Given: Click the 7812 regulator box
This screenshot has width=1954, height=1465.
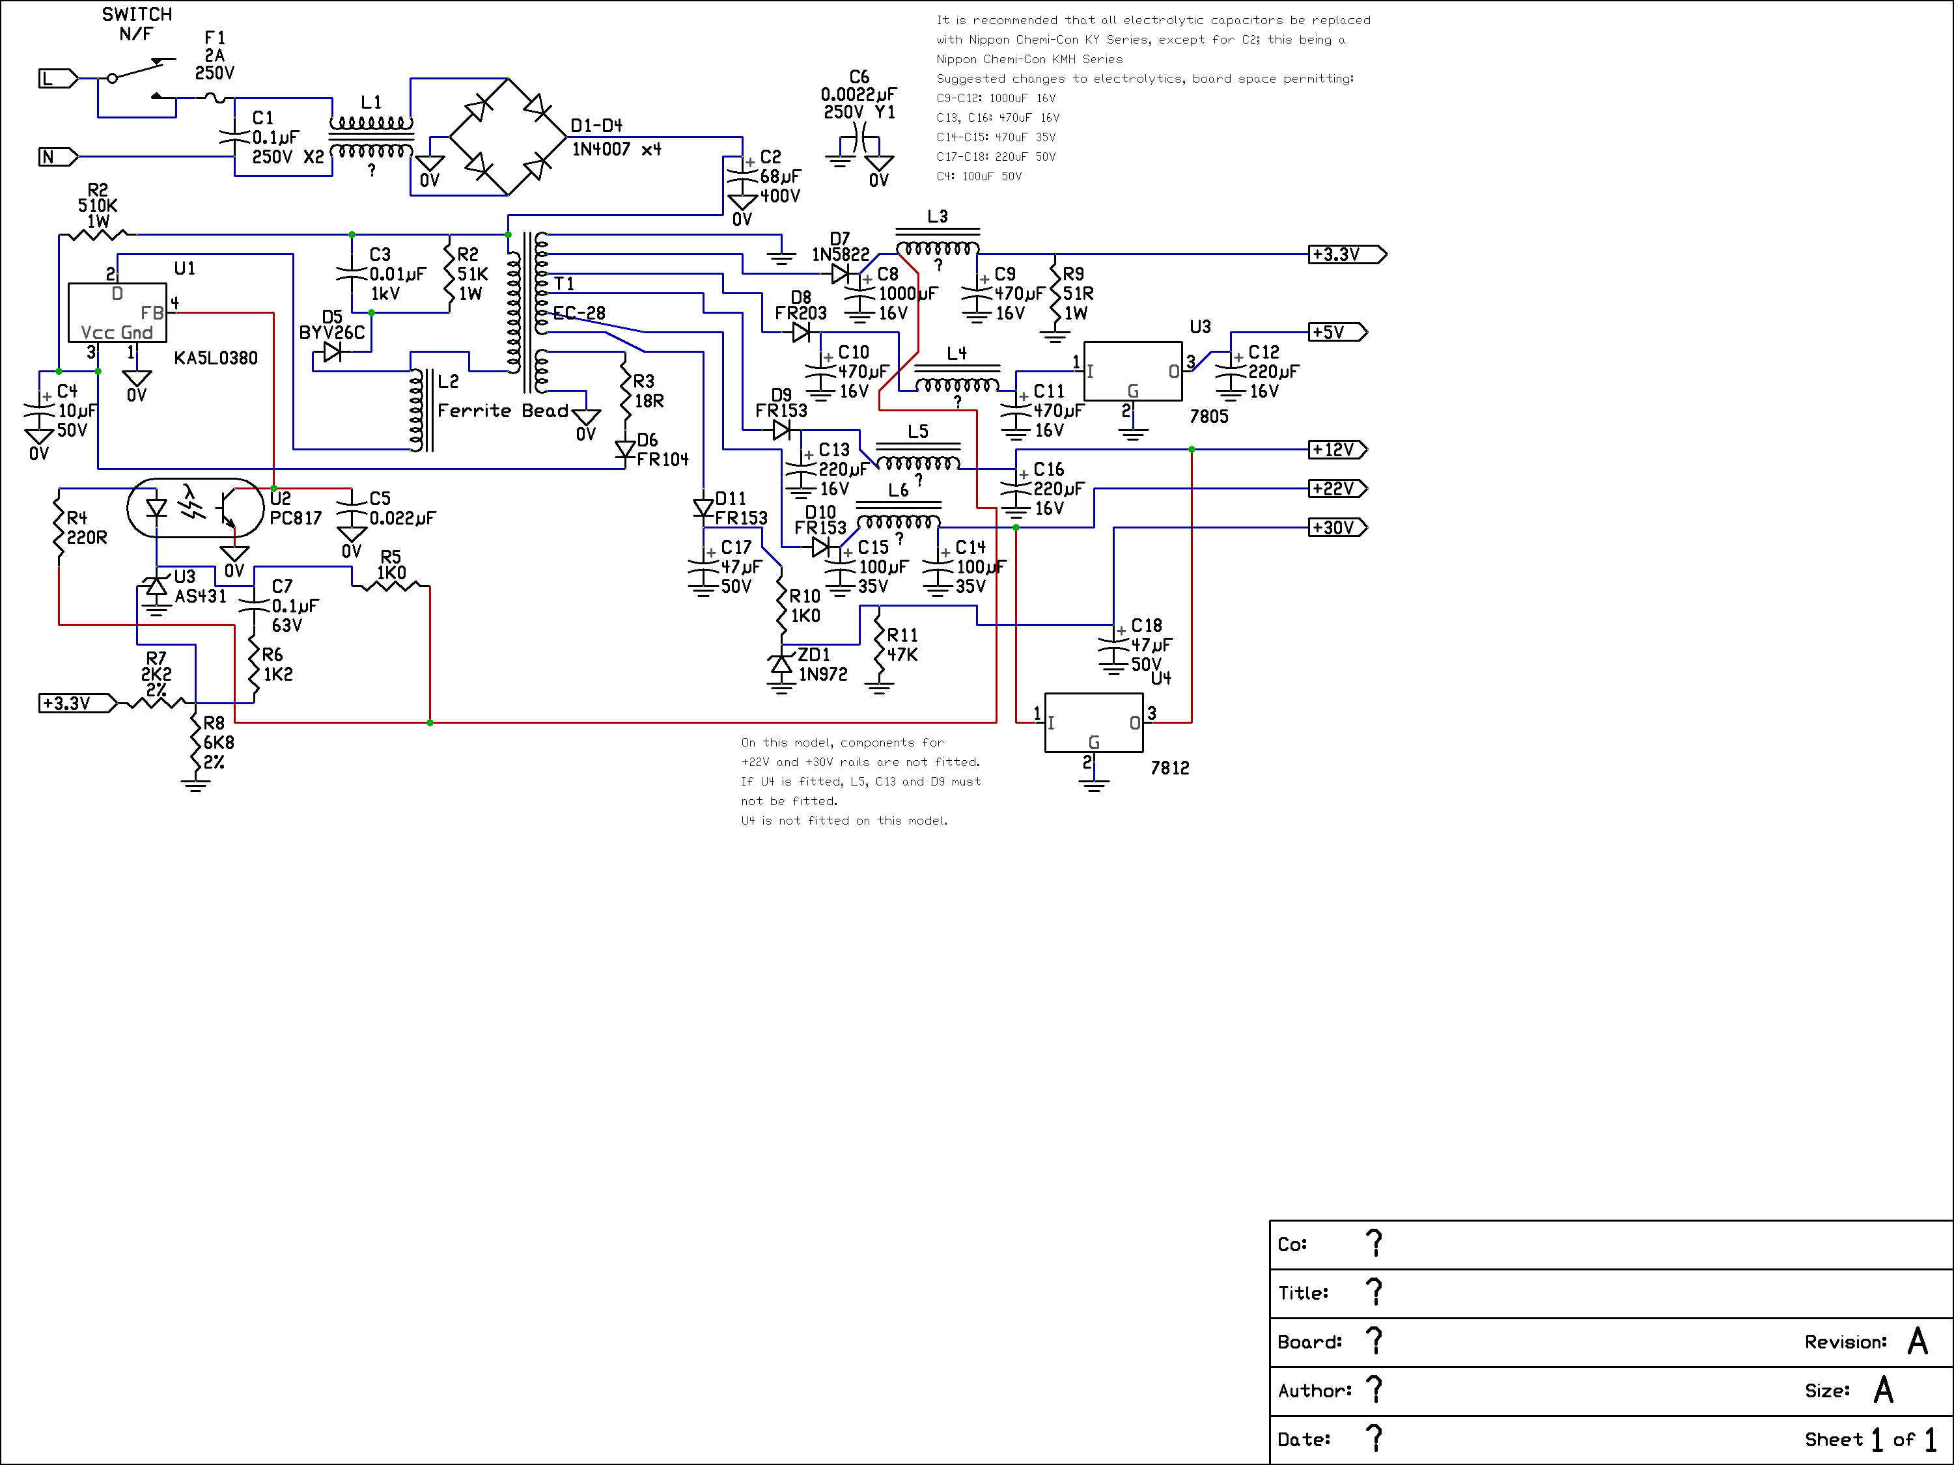Looking at the screenshot, I should point(1094,722).
